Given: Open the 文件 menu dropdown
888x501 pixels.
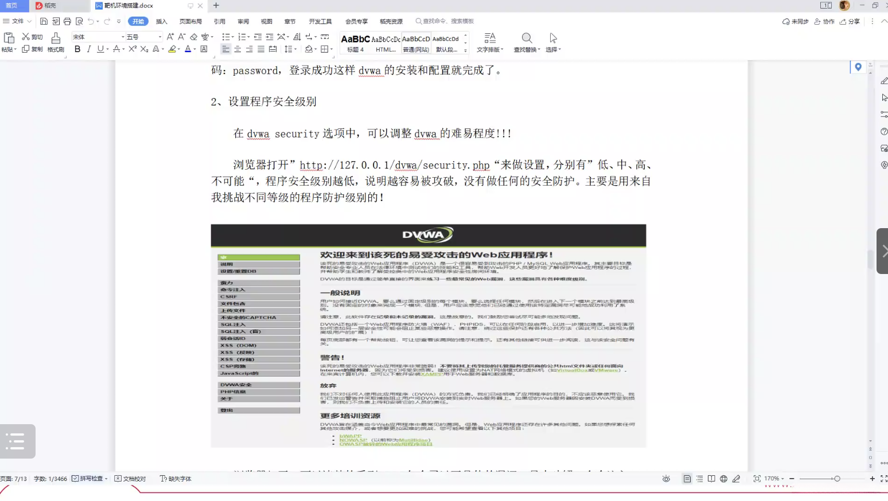Looking at the screenshot, I should [x=17, y=21].
